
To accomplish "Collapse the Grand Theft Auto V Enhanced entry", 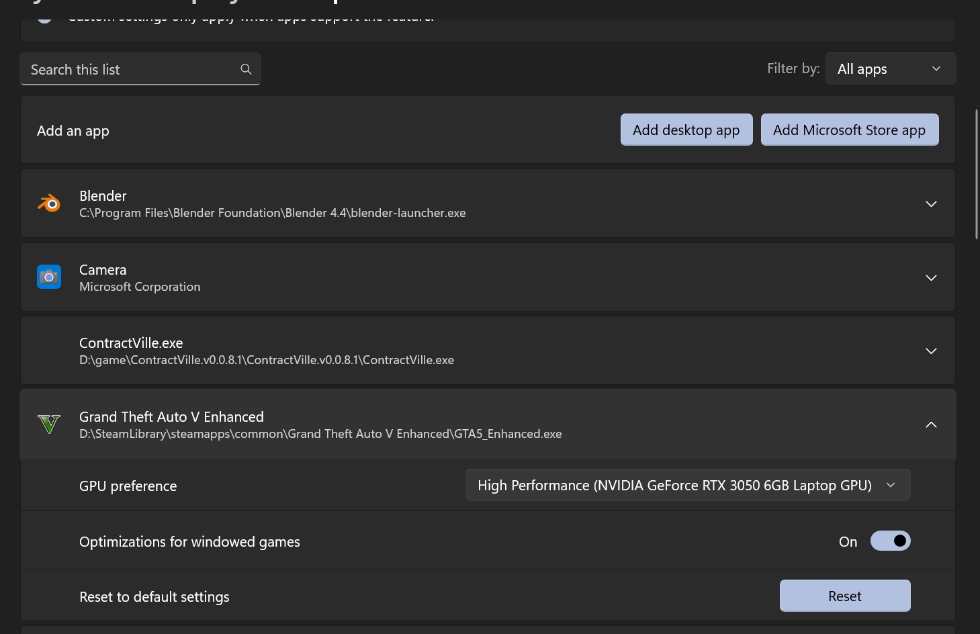I will tap(931, 424).
